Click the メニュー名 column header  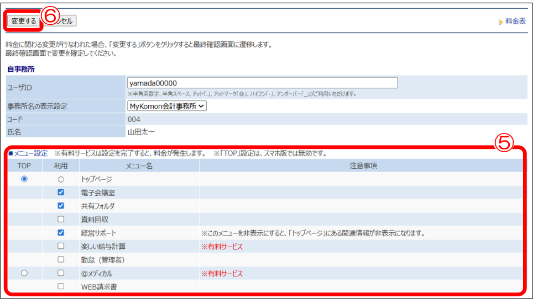tap(139, 165)
